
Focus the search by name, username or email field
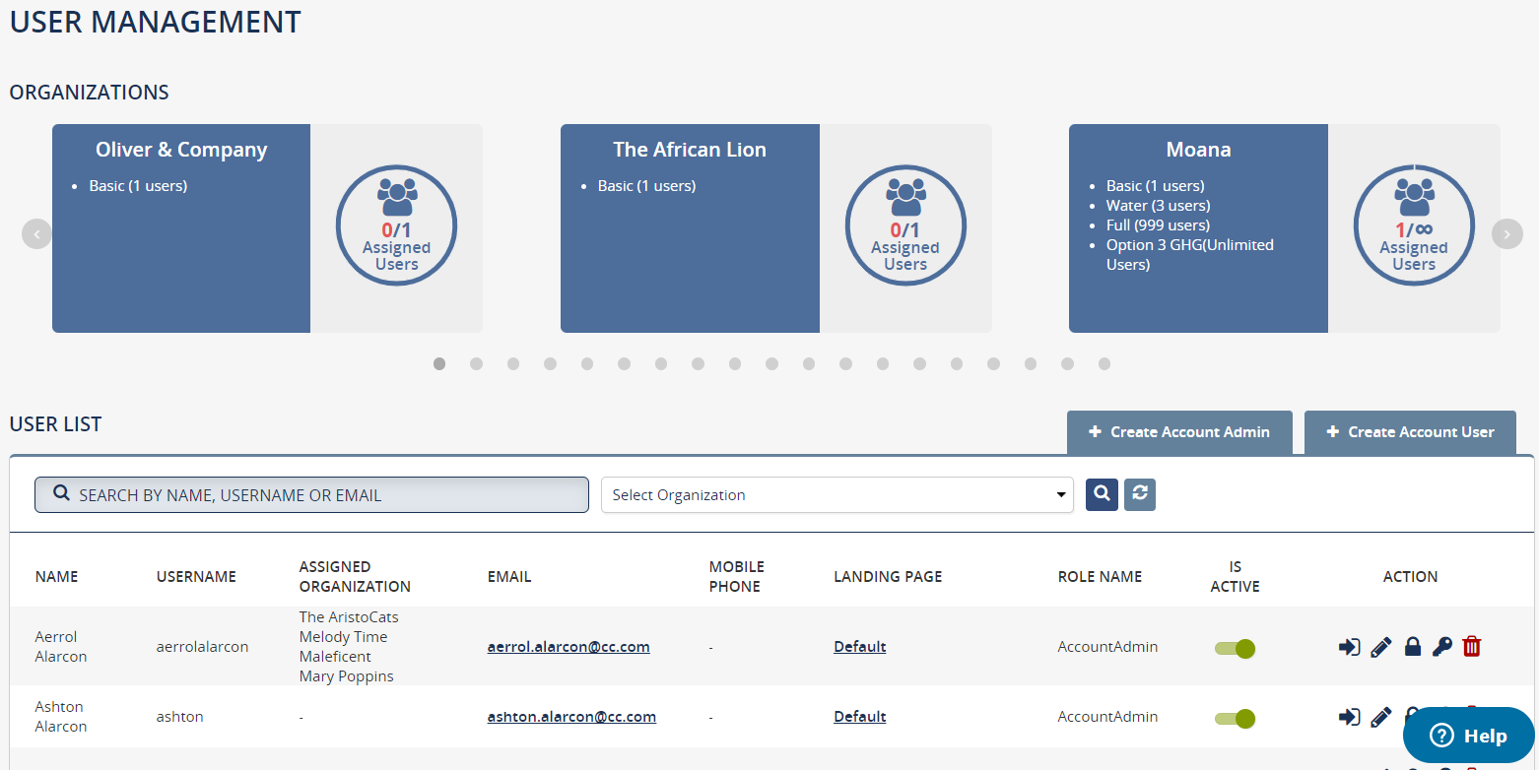311,494
